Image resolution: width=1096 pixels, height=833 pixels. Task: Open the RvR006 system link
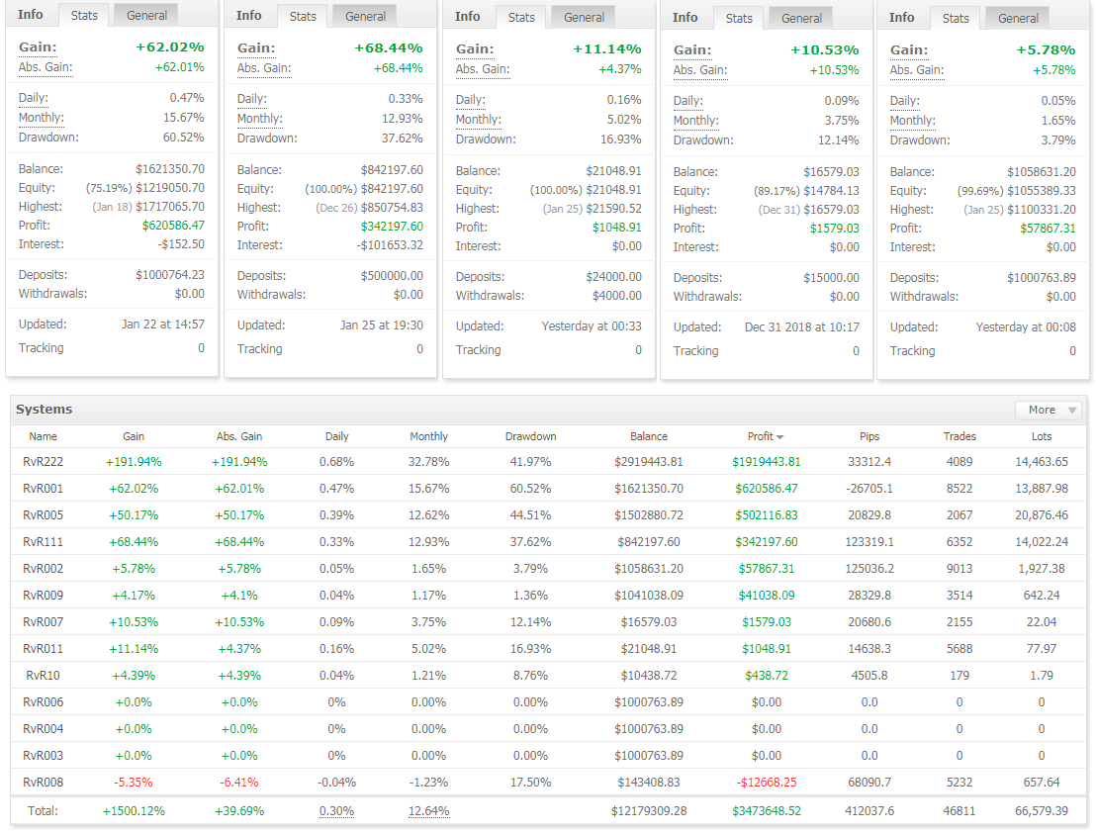point(44,702)
